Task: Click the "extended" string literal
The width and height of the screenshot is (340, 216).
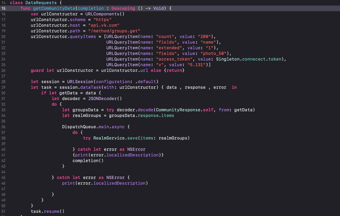Action: coord(169,48)
